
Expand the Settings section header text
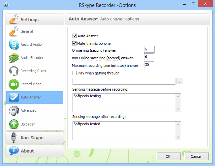point(30,19)
